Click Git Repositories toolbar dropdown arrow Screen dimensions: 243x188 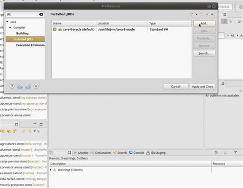[35, 131]
